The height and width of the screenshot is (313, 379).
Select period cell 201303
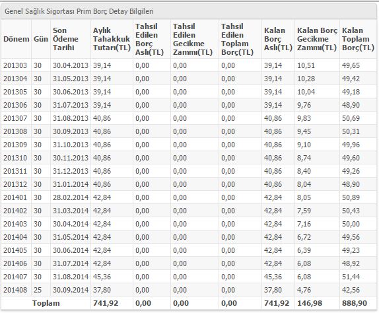pyautogui.click(x=15, y=65)
